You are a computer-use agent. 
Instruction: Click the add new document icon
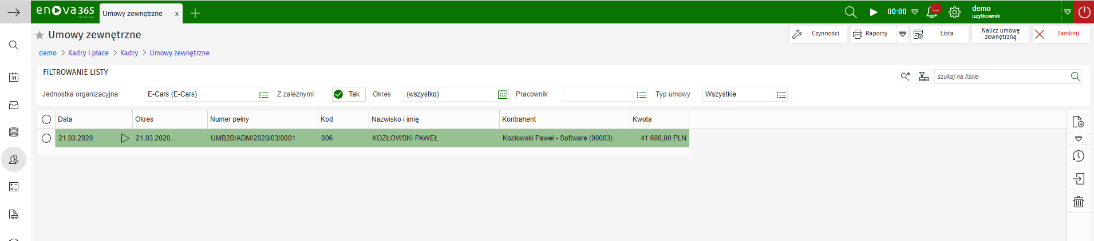click(1079, 122)
